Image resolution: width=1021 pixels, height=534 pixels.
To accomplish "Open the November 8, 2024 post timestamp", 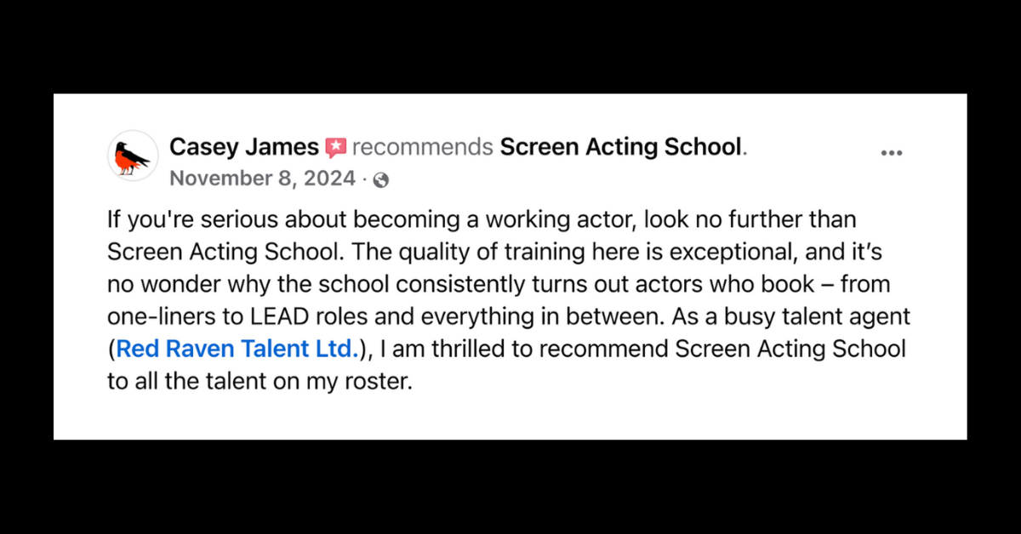I will [x=262, y=179].
